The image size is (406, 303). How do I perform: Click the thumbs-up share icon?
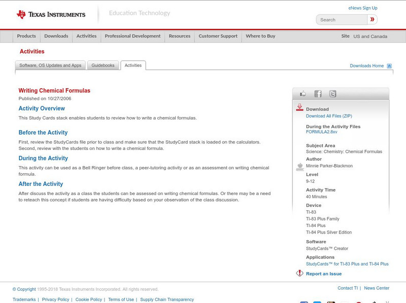coord(303,93)
